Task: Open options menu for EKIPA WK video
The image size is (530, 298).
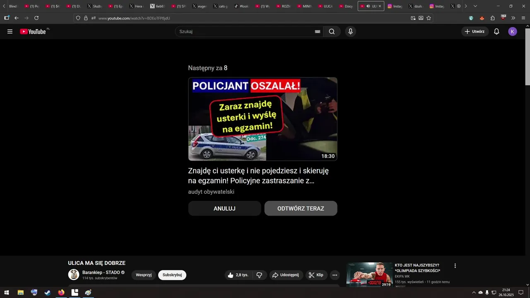Action: click(455, 266)
